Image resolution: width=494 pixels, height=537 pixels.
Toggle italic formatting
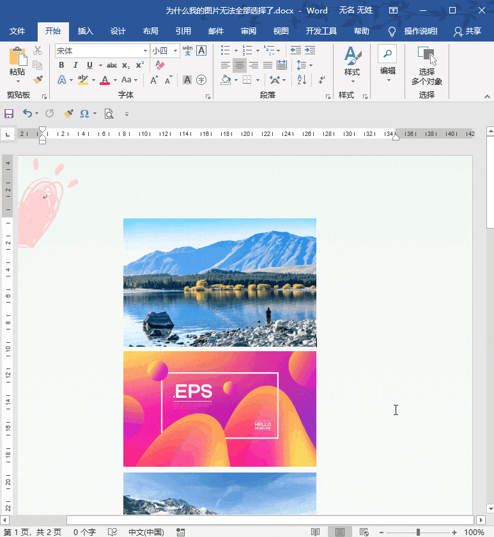coord(75,65)
